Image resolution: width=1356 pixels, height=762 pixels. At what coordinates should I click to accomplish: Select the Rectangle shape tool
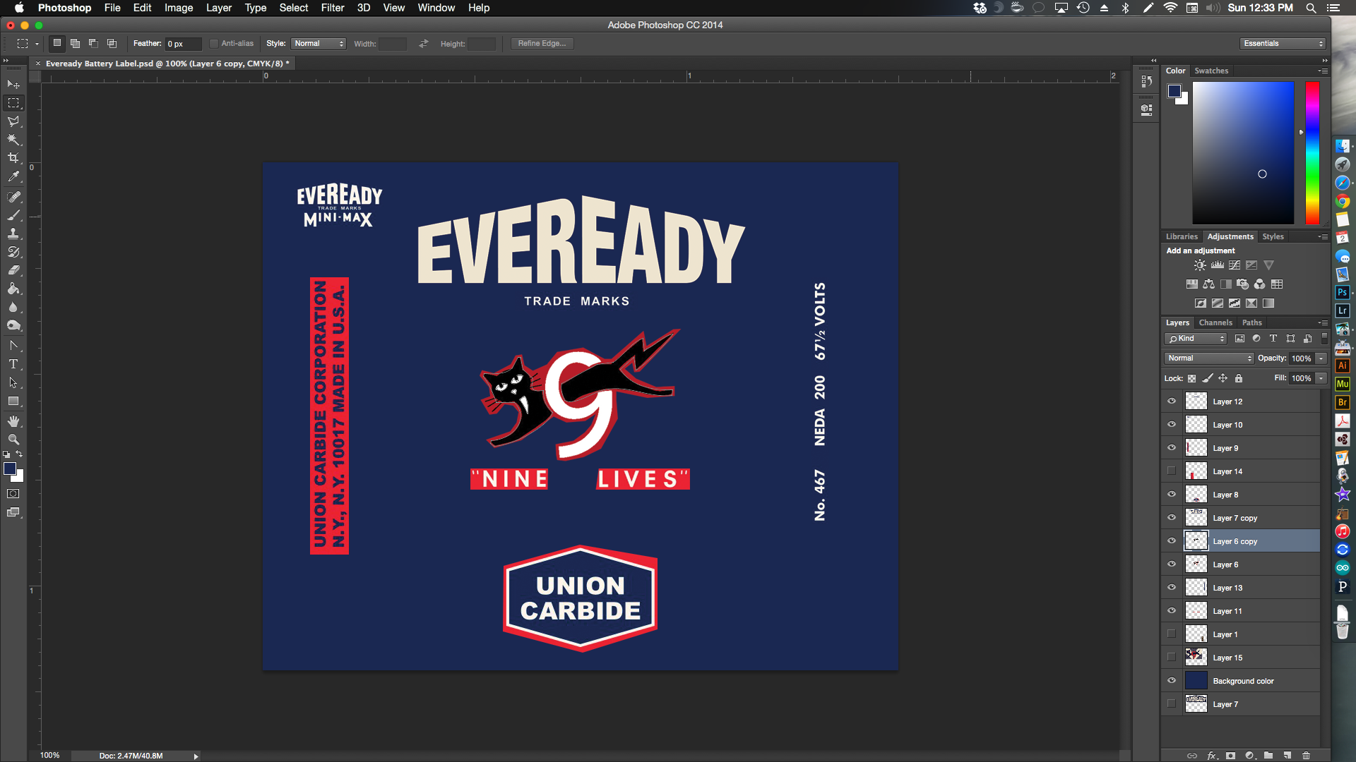[13, 401]
